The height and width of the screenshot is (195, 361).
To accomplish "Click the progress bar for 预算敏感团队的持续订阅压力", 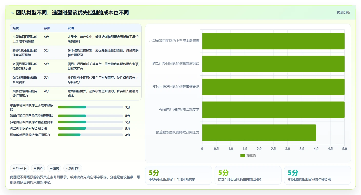I will click(90, 135).
